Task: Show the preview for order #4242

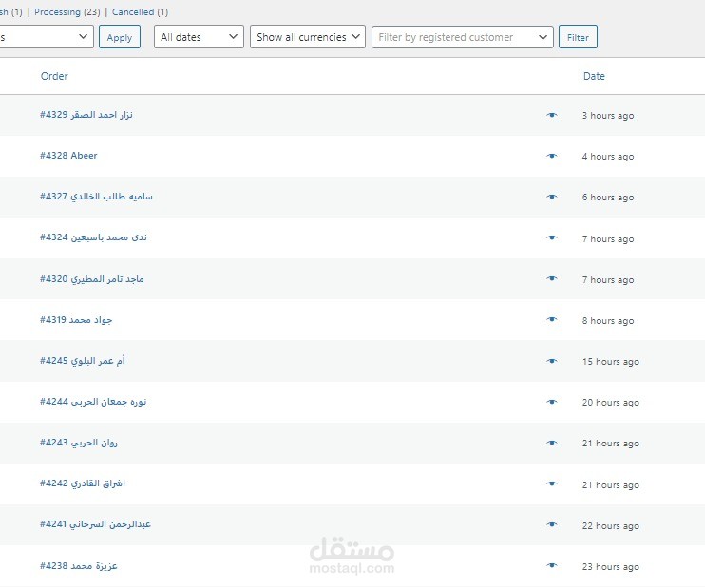Action: click(552, 483)
